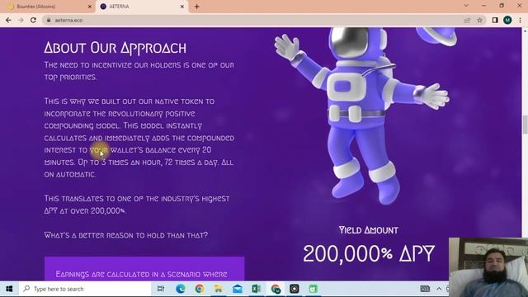Open File Explorer from the taskbar
Image resolution: width=528 pixels, height=297 pixels.
(x=218, y=289)
